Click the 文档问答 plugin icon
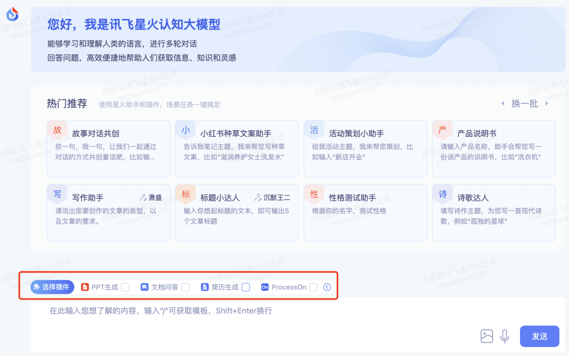The height and width of the screenshot is (356, 569). tap(144, 287)
